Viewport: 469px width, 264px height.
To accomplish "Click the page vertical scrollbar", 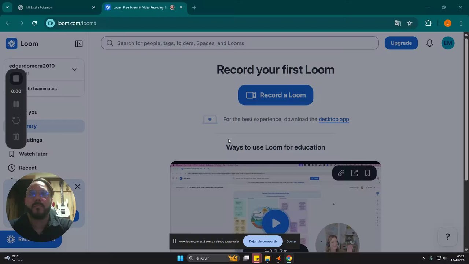I will coord(466,110).
